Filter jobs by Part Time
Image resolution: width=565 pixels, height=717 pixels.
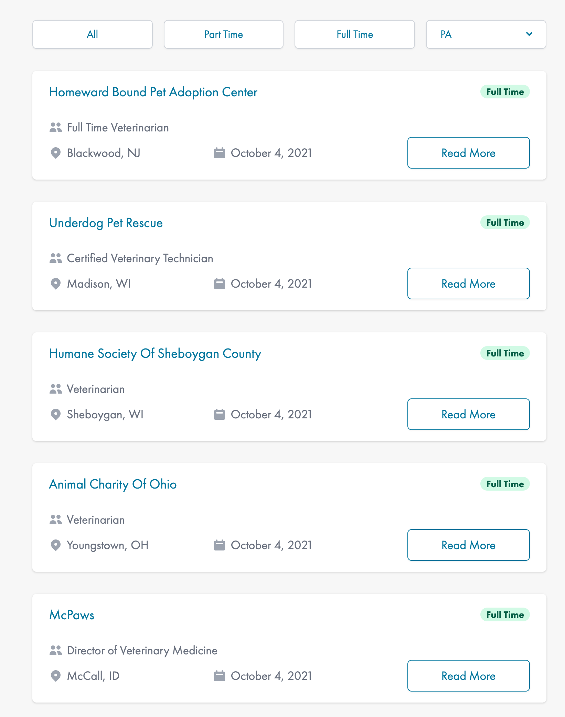[x=223, y=34]
